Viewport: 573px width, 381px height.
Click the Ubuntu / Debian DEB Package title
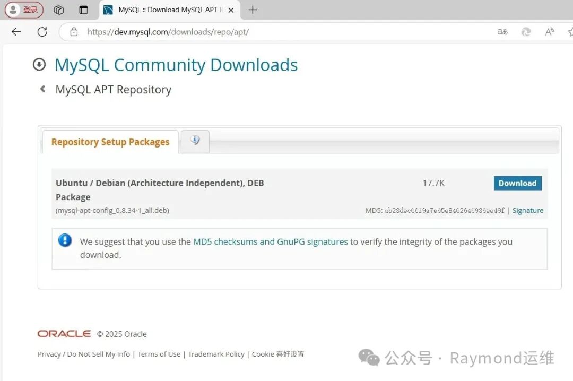click(160, 190)
